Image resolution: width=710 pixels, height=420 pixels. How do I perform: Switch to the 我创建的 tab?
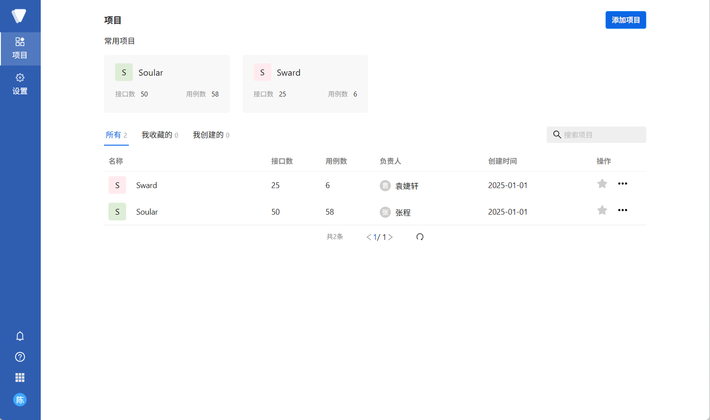(208, 135)
